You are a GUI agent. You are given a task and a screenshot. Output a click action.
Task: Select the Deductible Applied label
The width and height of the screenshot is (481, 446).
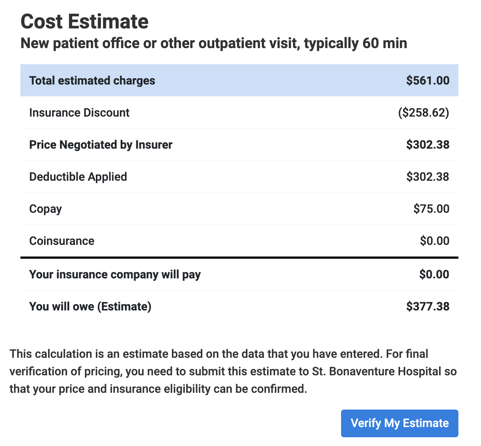click(78, 177)
